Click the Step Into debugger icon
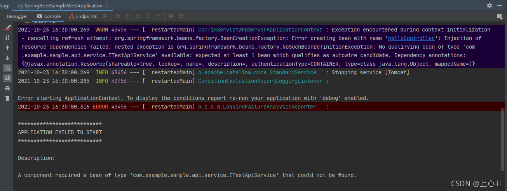The image size is (507, 191). (138, 16)
